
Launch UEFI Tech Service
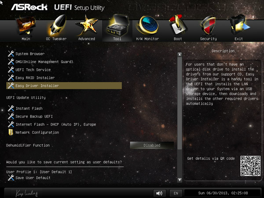point(33,70)
